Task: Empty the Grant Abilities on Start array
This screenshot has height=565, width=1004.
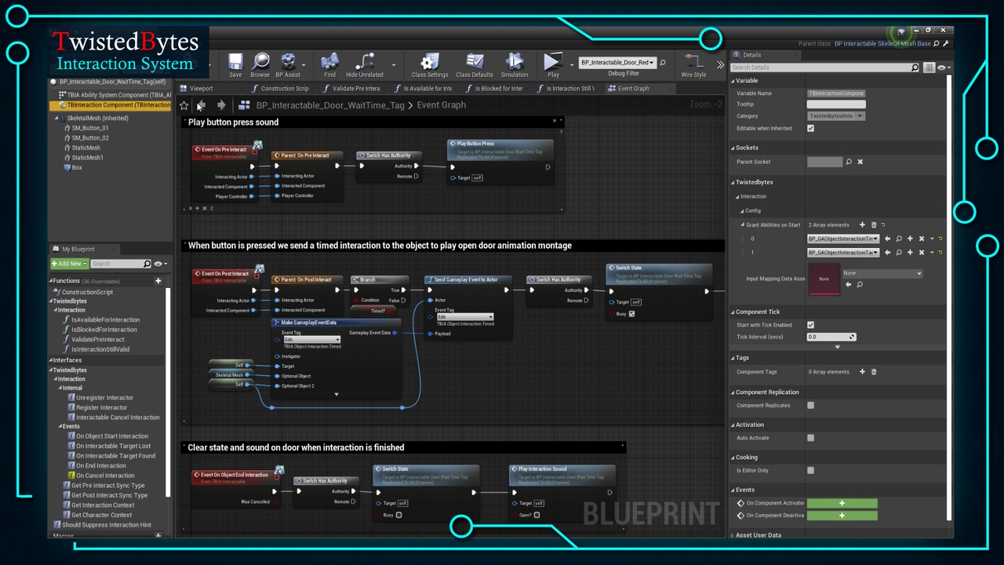Action: pyautogui.click(x=874, y=225)
